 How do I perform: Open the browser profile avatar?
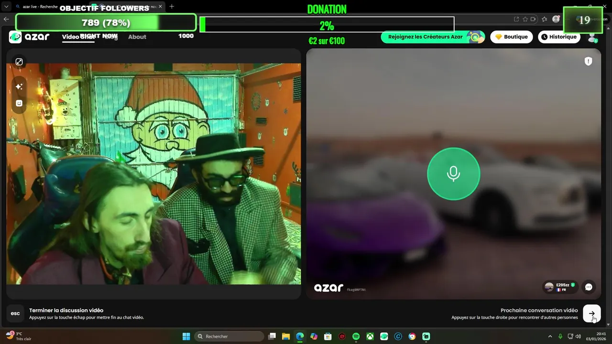pyautogui.click(x=556, y=19)
